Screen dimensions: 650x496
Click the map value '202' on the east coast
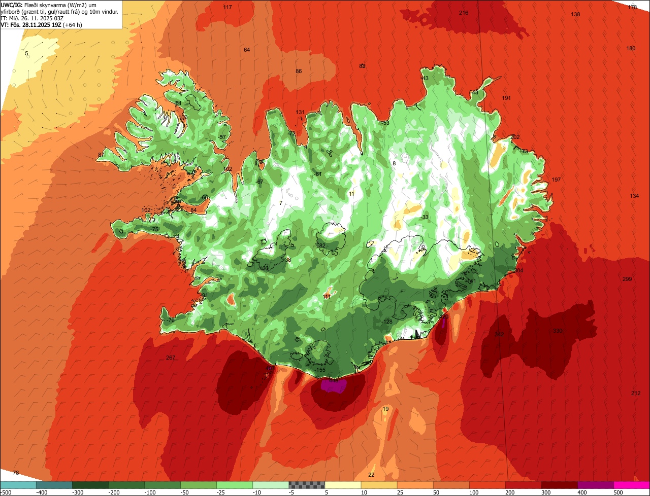(x=515, y=137)
